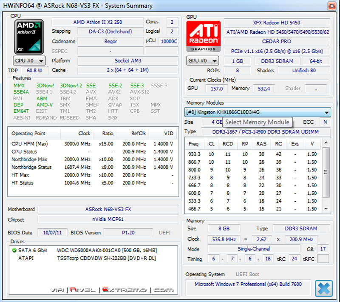Click the DA-C3 (Dachshund) stepping field
340x302 pixels.
point(110,31)
